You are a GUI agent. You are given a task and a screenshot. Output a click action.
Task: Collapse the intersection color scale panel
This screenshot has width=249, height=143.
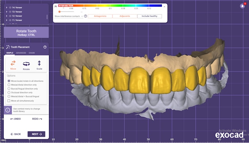click(x=164, y=7)
